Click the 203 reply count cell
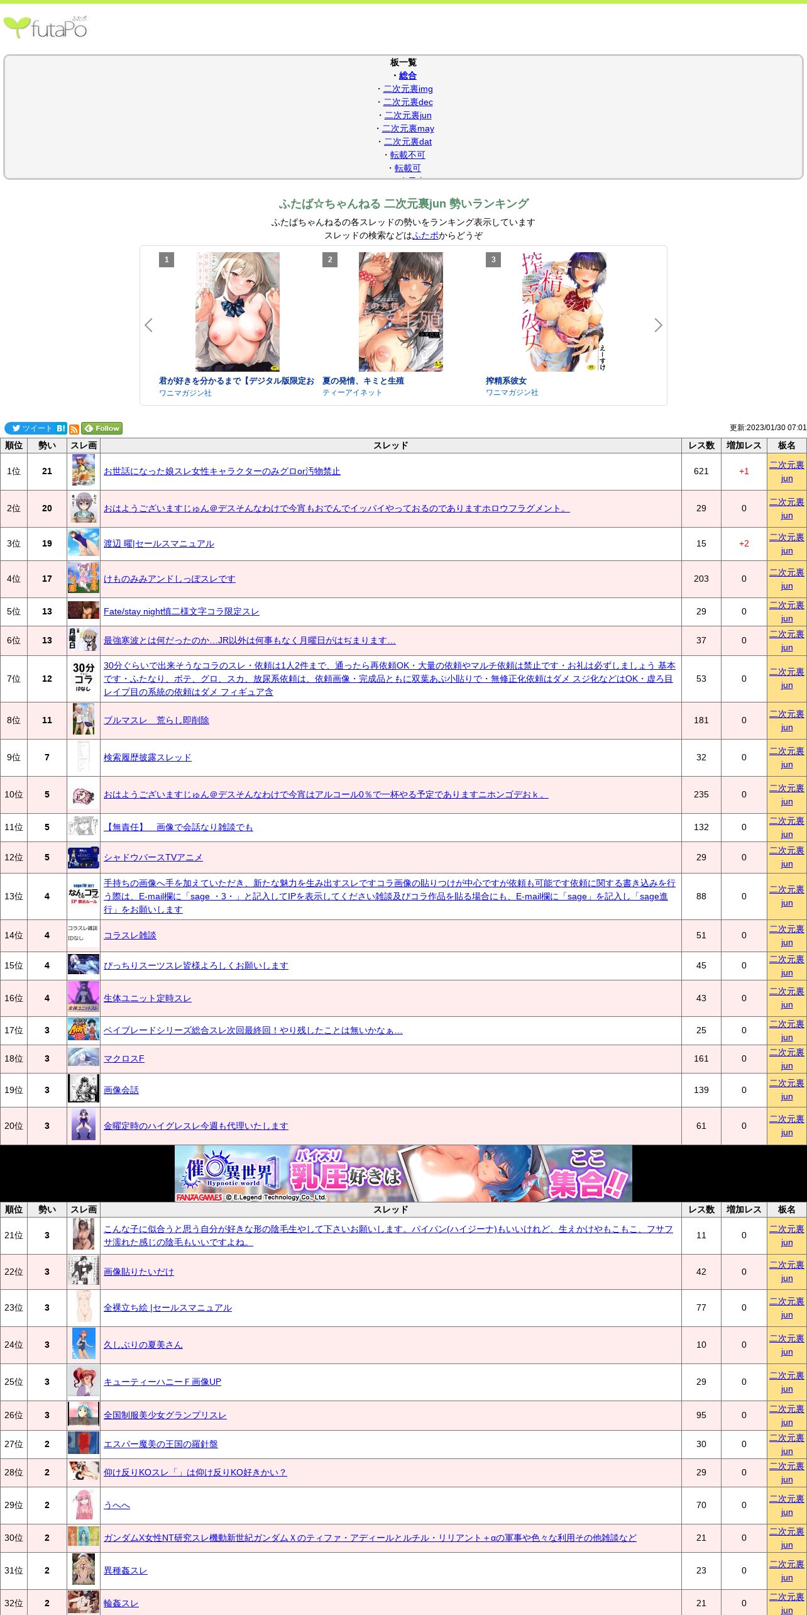The height and width of the screenshot is (1615, 807). coord(701,579)
